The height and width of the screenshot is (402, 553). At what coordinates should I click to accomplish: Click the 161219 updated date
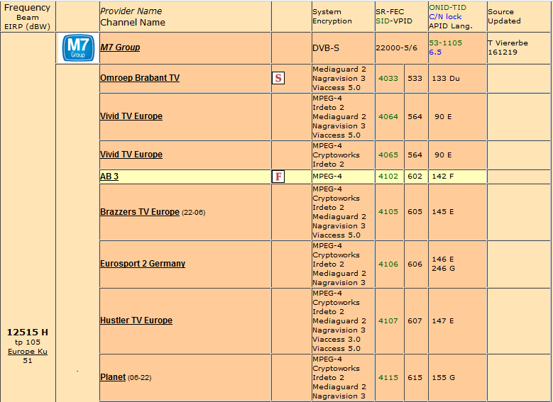click(x=503, y=52)
